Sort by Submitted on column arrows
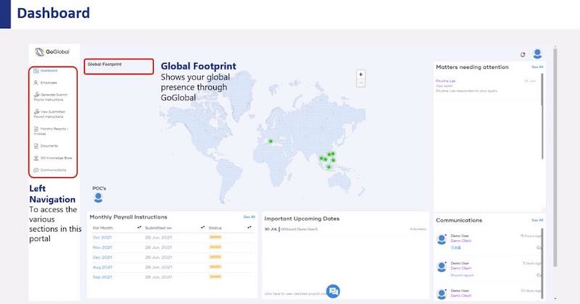Viewport: 580px width, 304px height. pos(203,227)
